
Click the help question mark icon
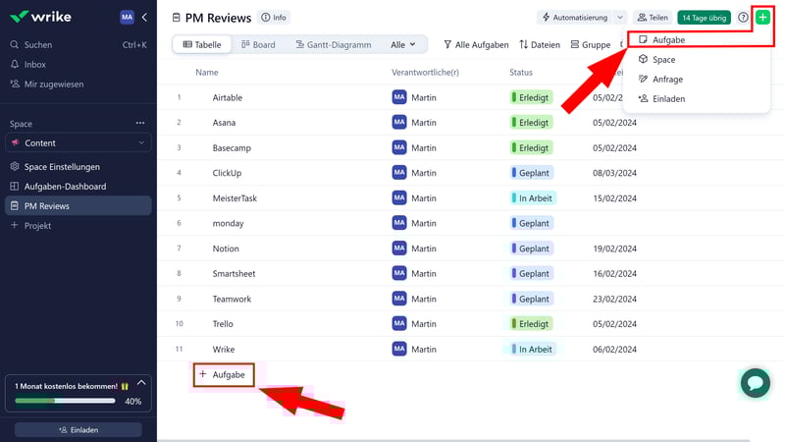coord(743,18)
